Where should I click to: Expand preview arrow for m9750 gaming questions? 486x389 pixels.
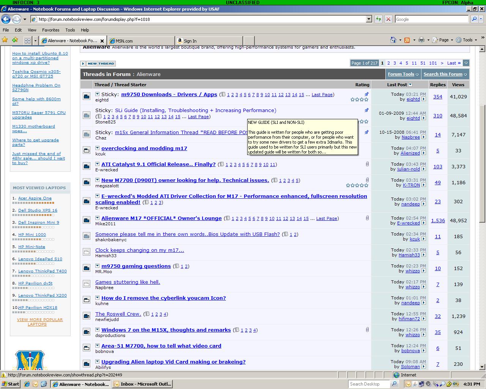coord(98,266)
